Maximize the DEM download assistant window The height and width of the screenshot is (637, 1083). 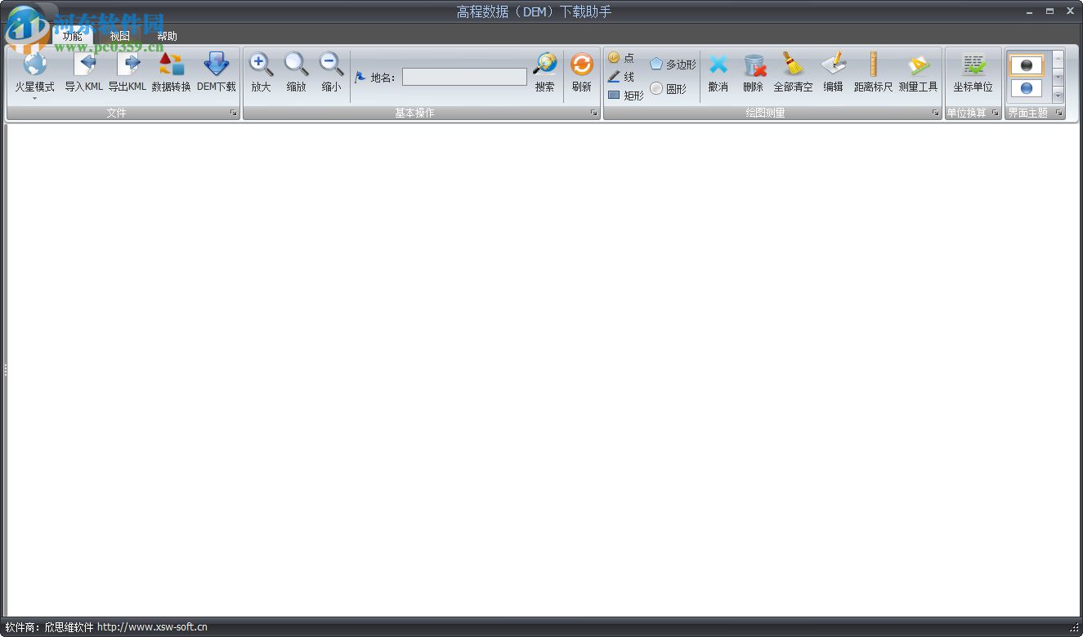coord(1049,11)
